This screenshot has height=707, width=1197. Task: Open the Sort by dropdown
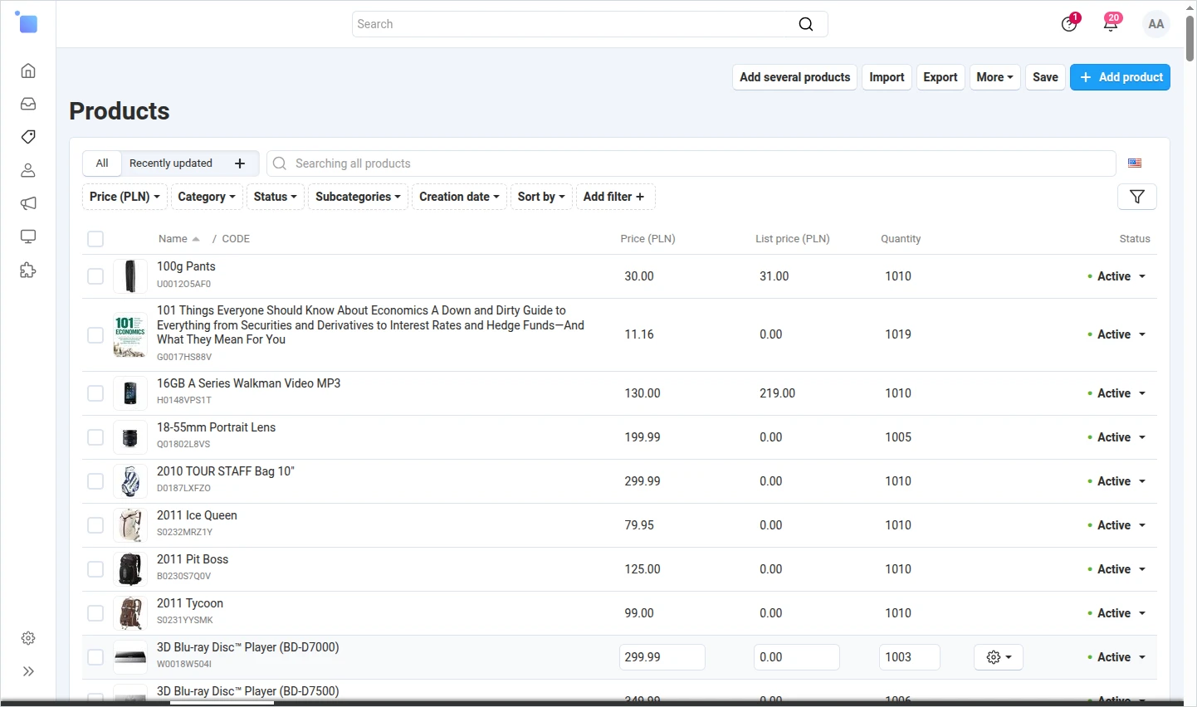(x=541, y=197)
